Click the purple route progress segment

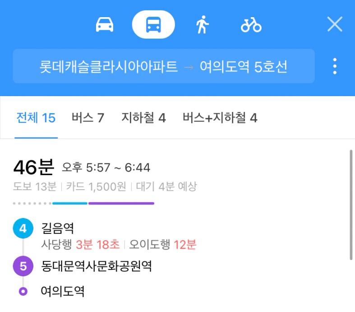(121, 204)
